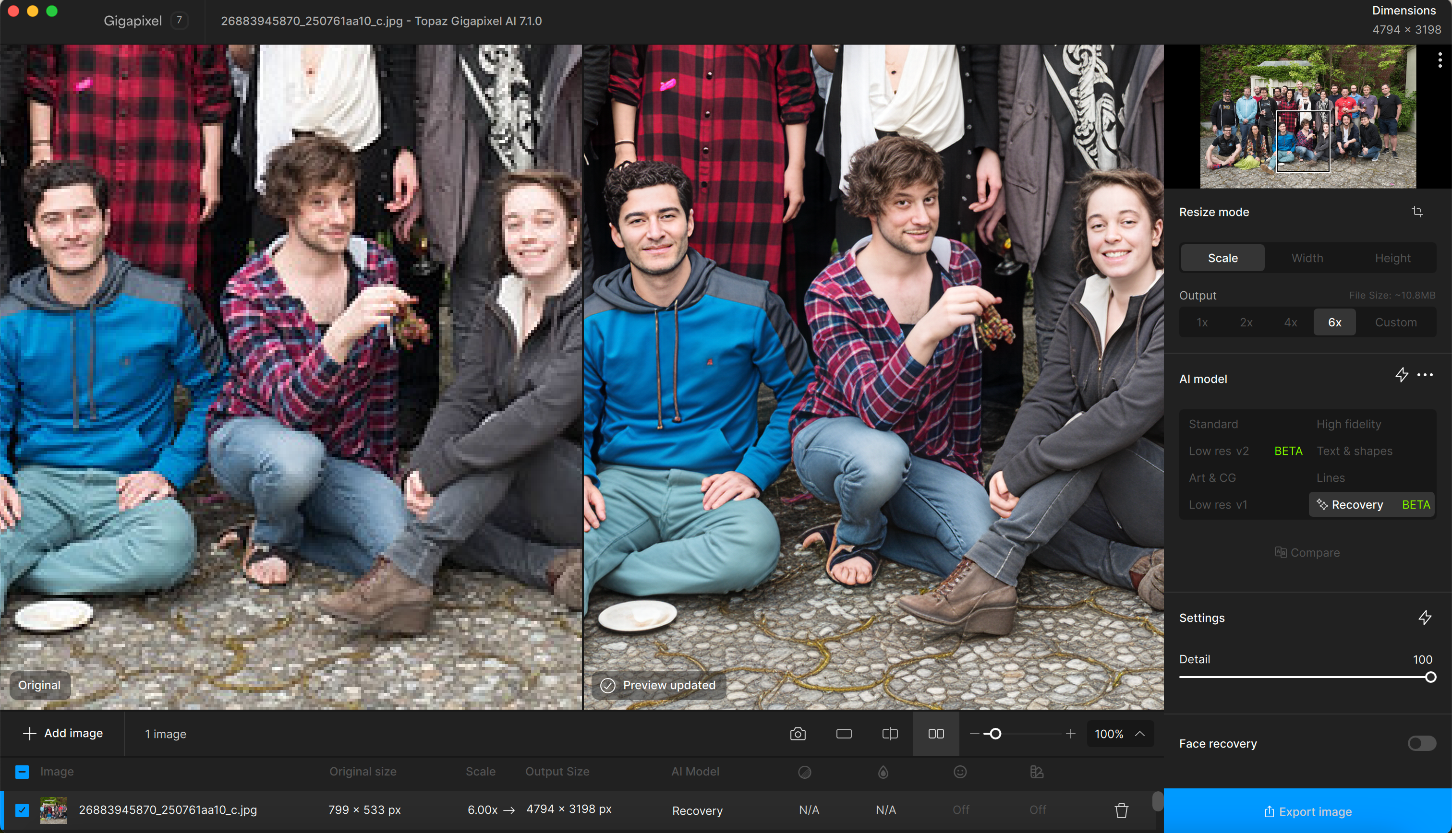Toggle the select-all checkbox in header

[x=22, y=772]
